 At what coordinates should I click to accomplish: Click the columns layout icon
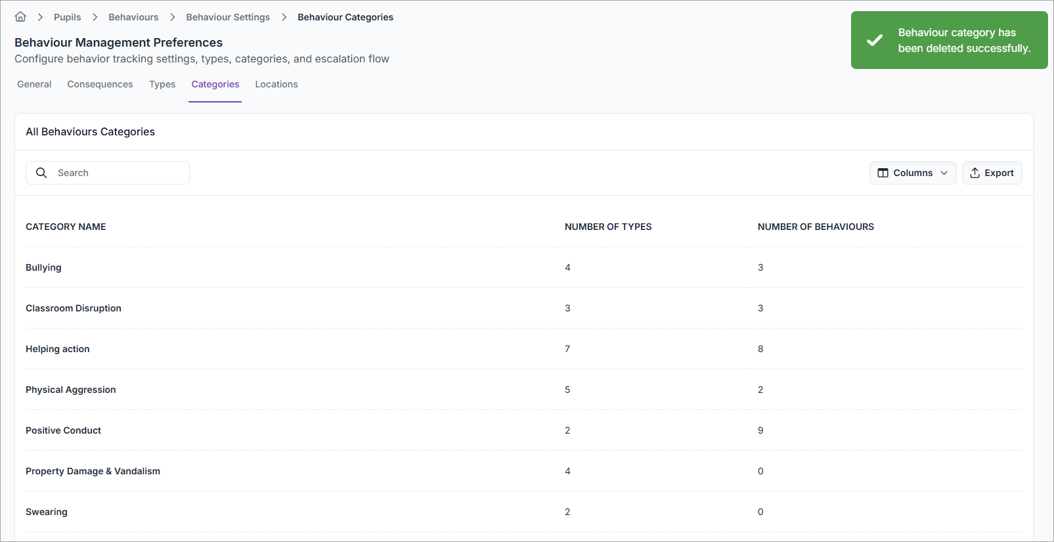click(x=883, y=173)
